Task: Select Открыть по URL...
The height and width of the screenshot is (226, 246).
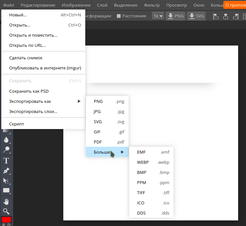Action: (43, 46)
